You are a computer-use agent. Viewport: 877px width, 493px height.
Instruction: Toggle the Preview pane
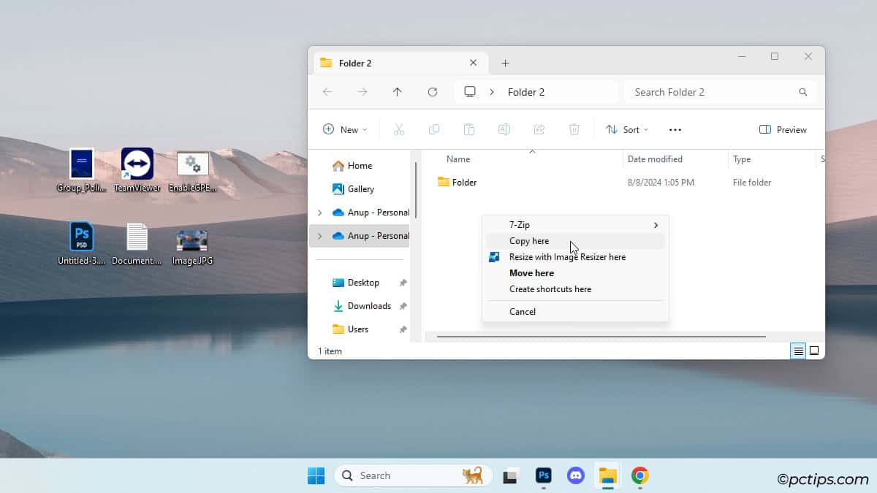point(783,129)
